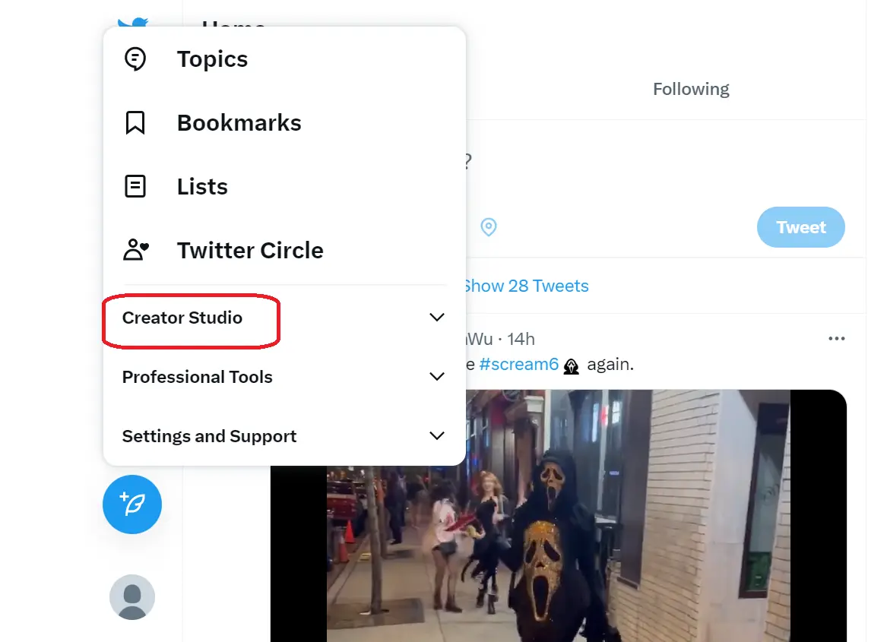Image resolution: width=887 pixels, height=642 pixels.
Task: Switch to the Following tab
Action: tap(691, 89)
